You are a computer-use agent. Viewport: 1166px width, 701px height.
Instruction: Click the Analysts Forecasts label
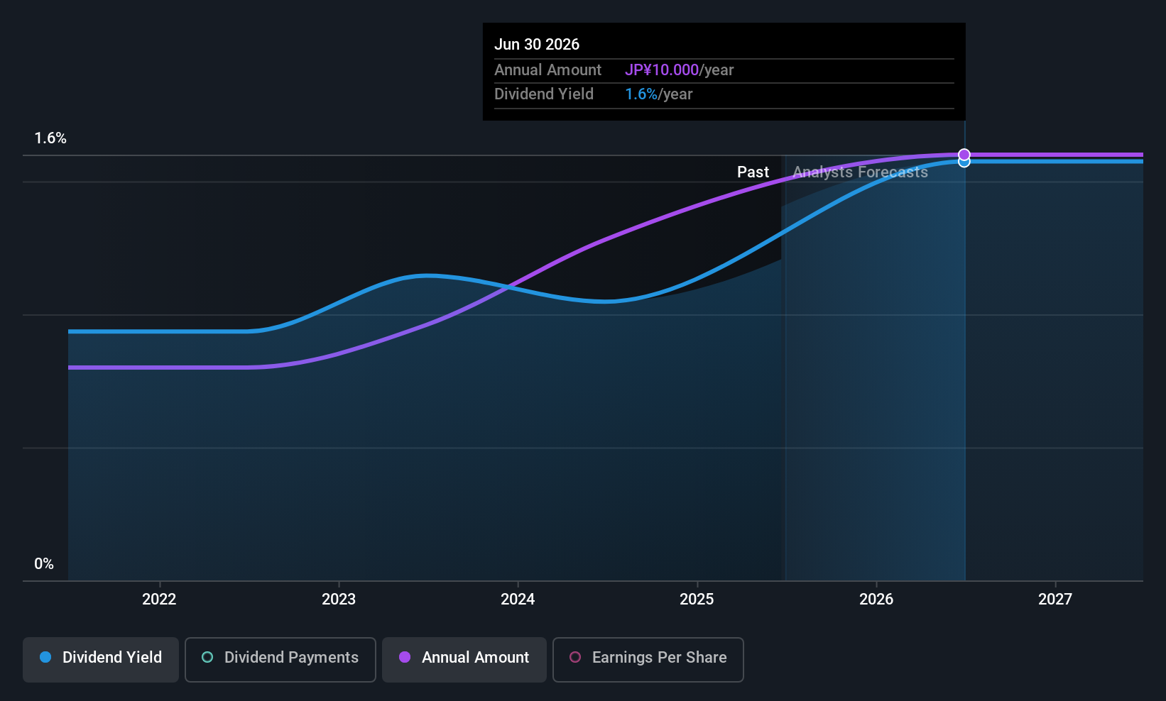point(860,172)
